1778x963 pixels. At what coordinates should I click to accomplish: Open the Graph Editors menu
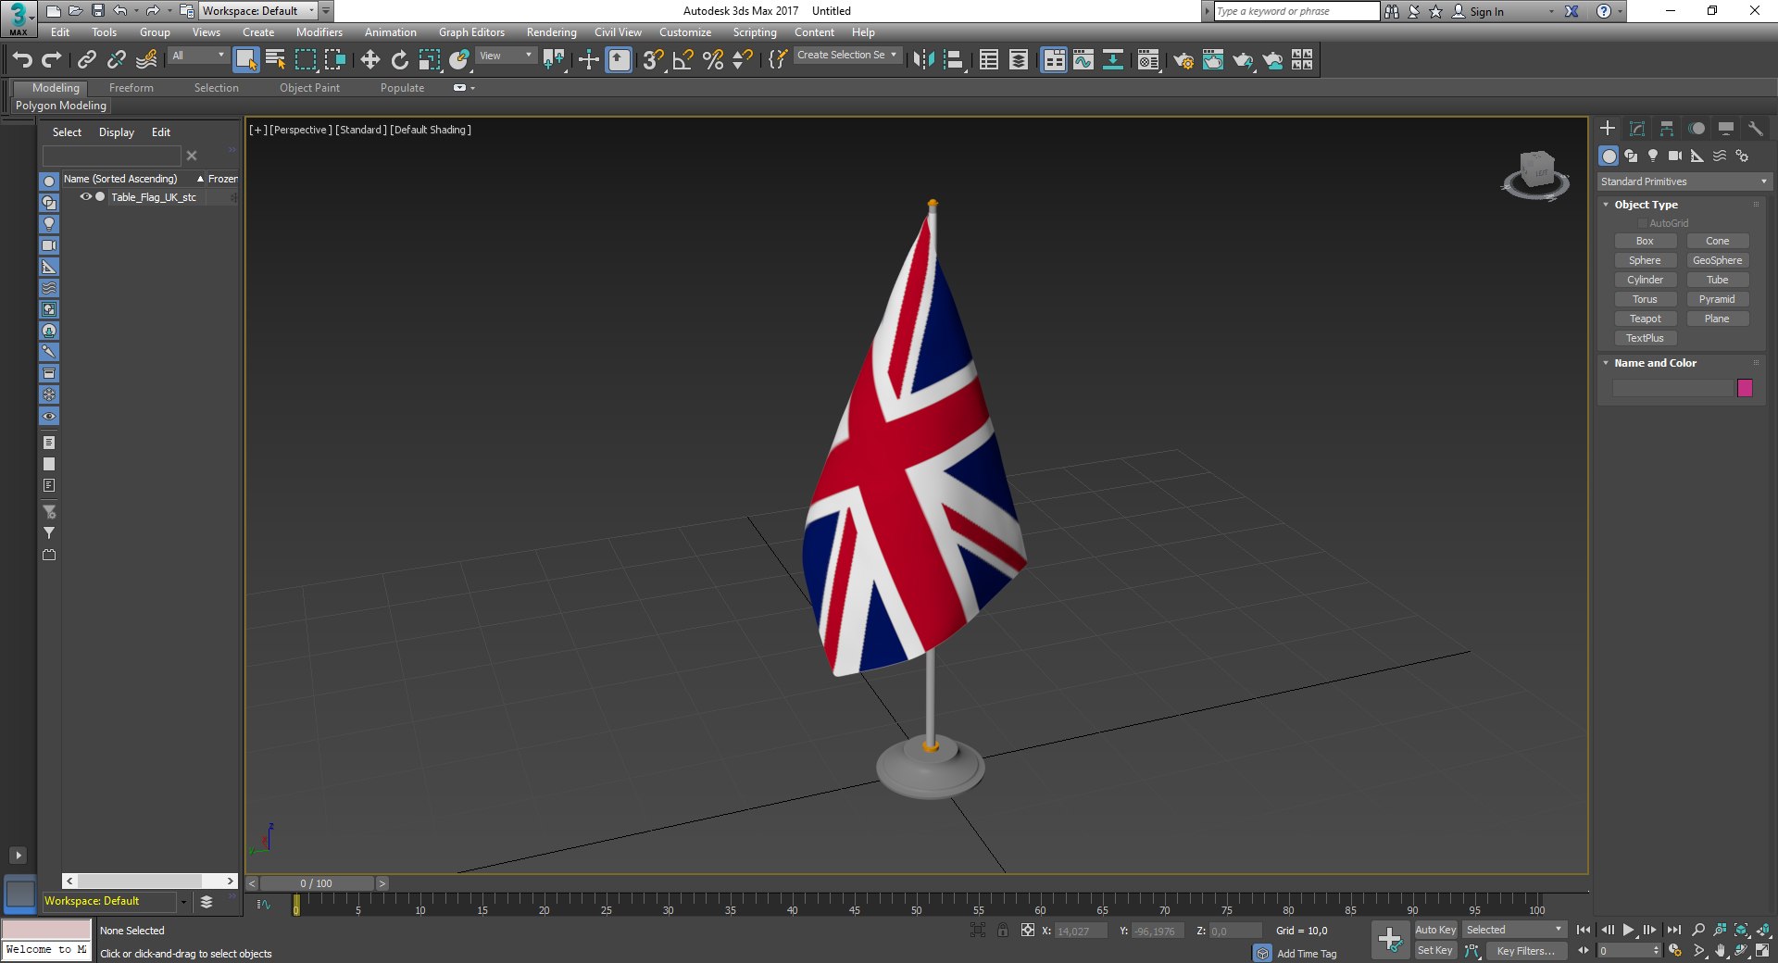471,32
